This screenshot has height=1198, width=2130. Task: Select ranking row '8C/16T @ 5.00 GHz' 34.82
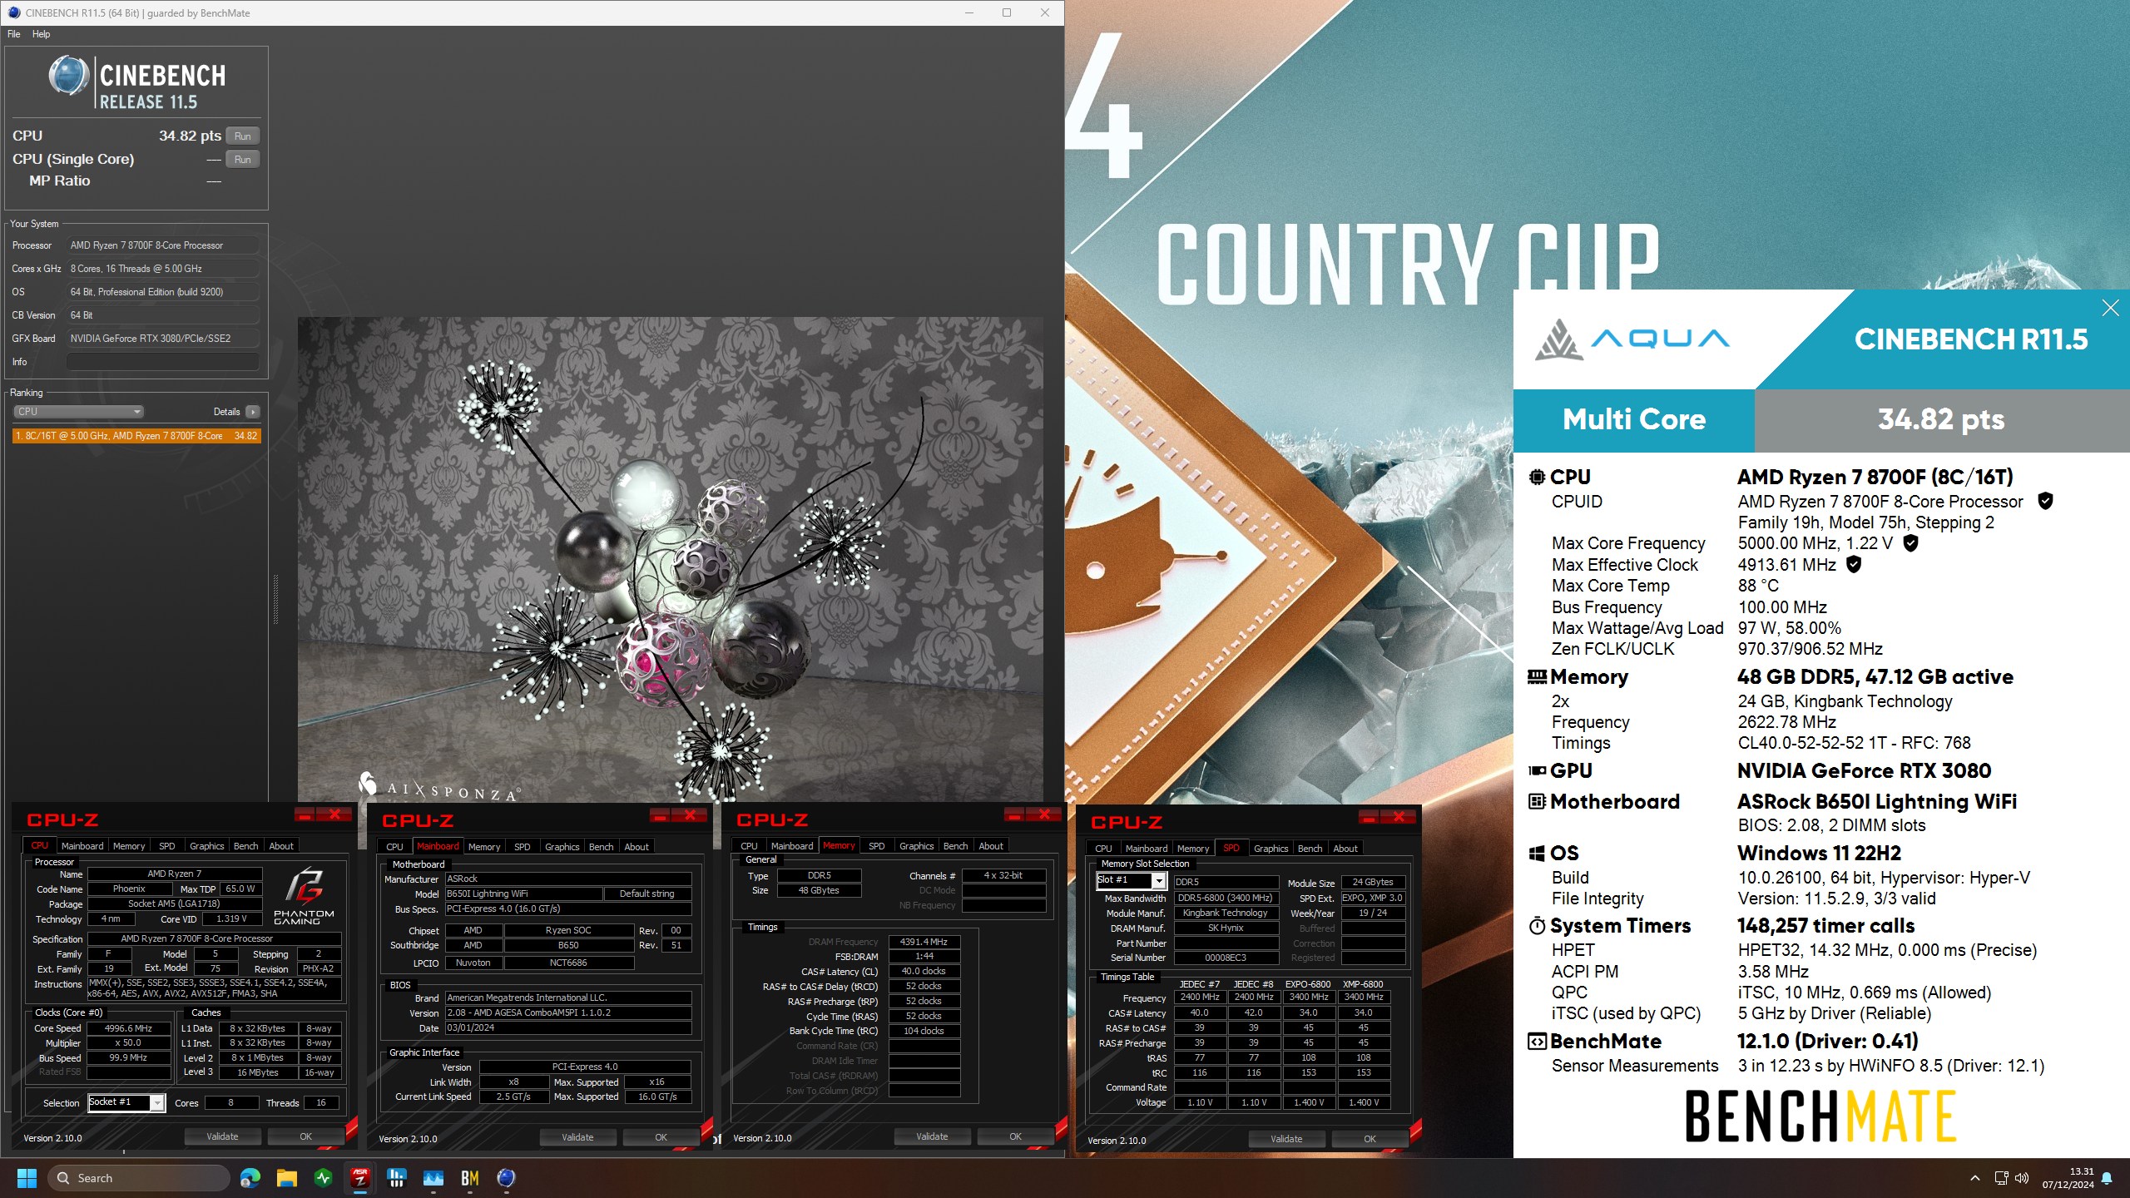[x=136, y=436]
